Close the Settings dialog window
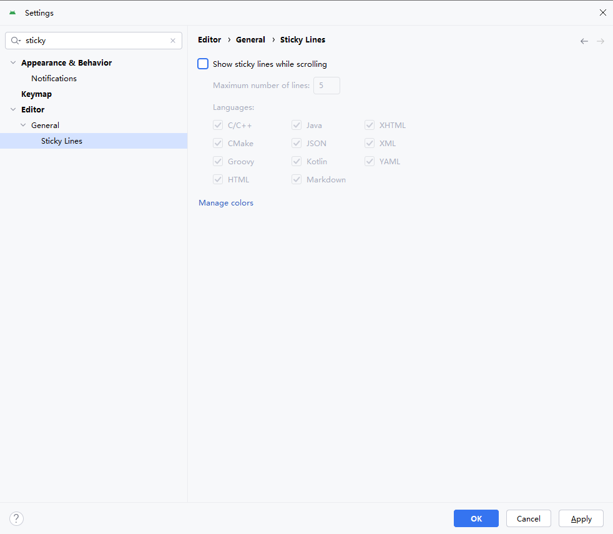 point(603,12)
